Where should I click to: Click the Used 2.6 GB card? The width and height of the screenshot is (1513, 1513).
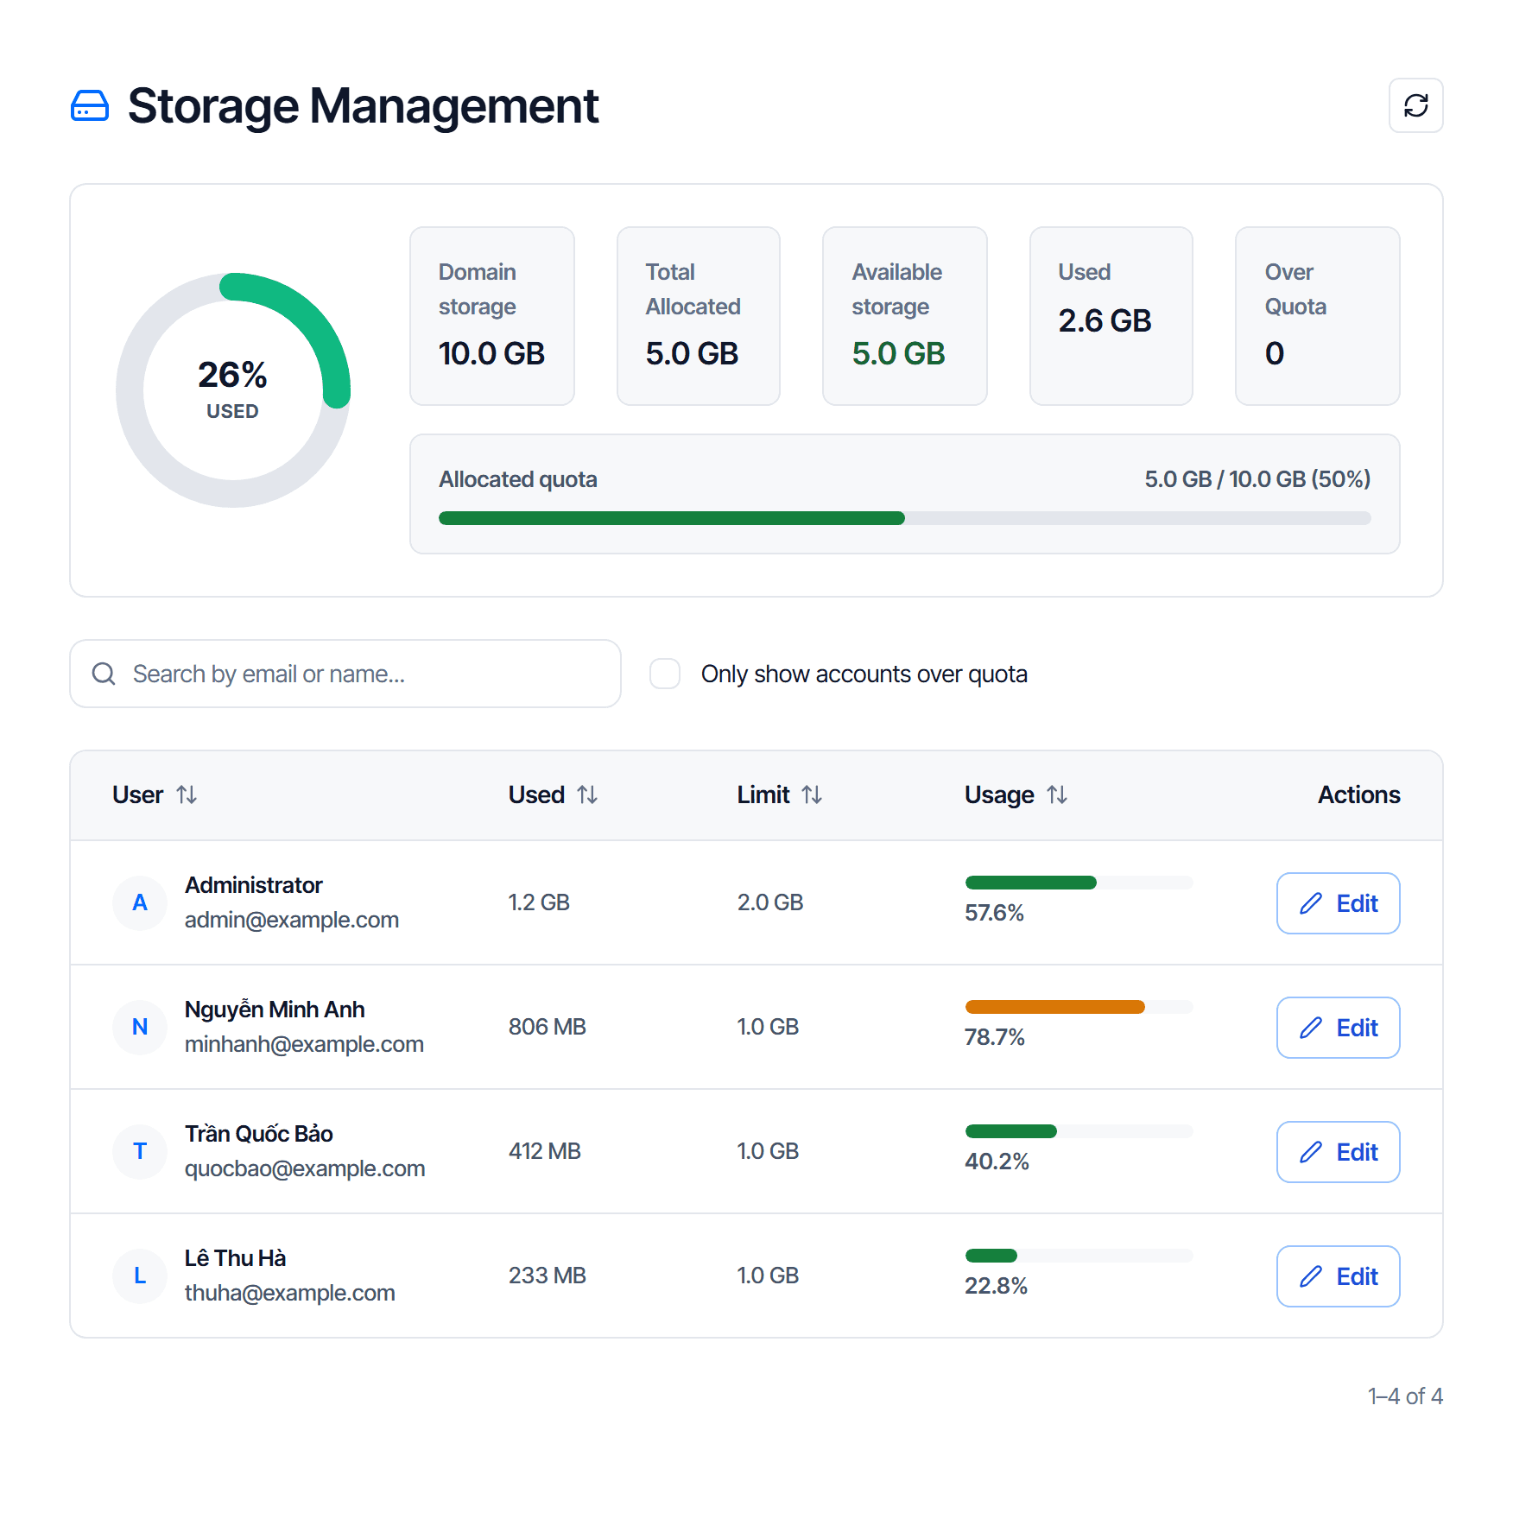[x=1111, y=316]
